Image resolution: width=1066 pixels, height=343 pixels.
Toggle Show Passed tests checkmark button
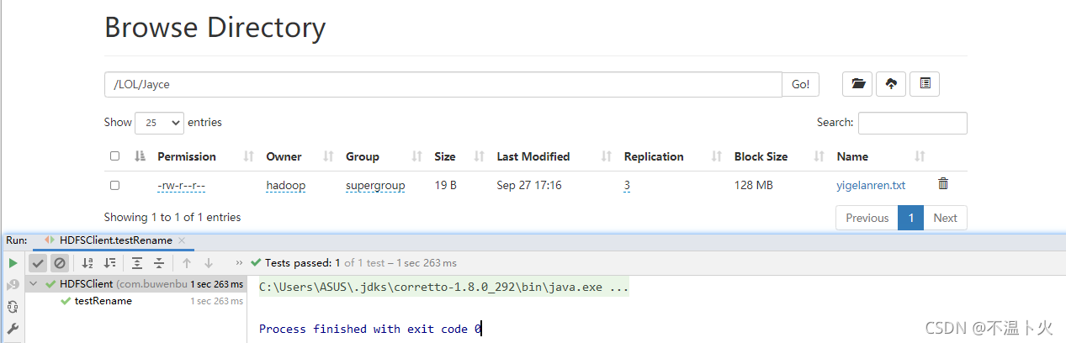tap(38, 263)
